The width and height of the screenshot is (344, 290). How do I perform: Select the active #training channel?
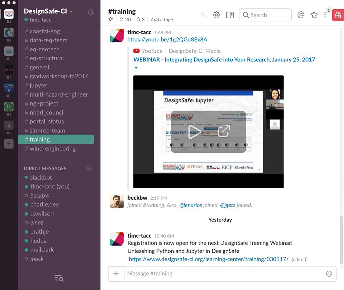tap(56, 139)
